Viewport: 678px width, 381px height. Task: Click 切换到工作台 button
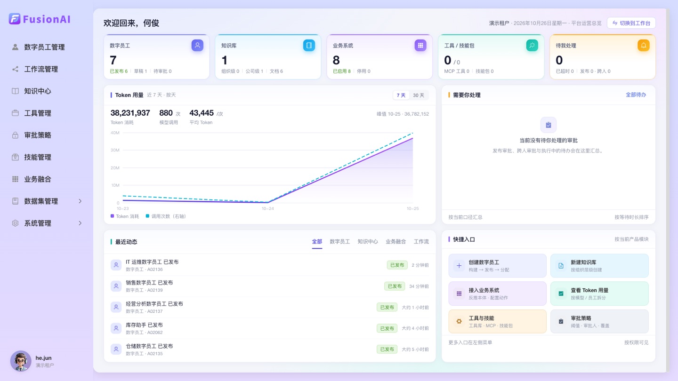631,23
